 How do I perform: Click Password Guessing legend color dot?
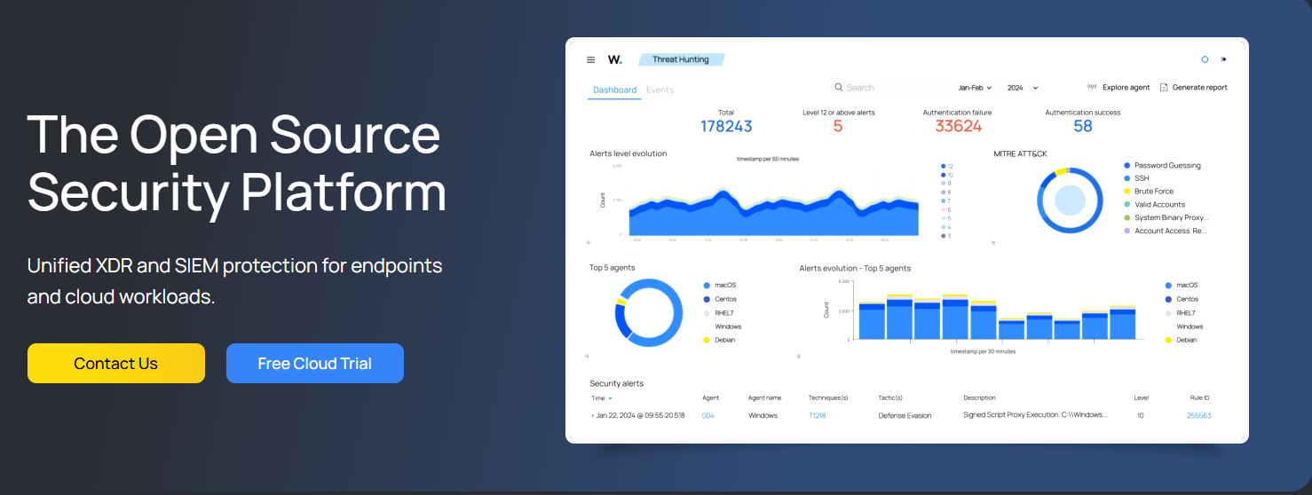pos(1127,166)
